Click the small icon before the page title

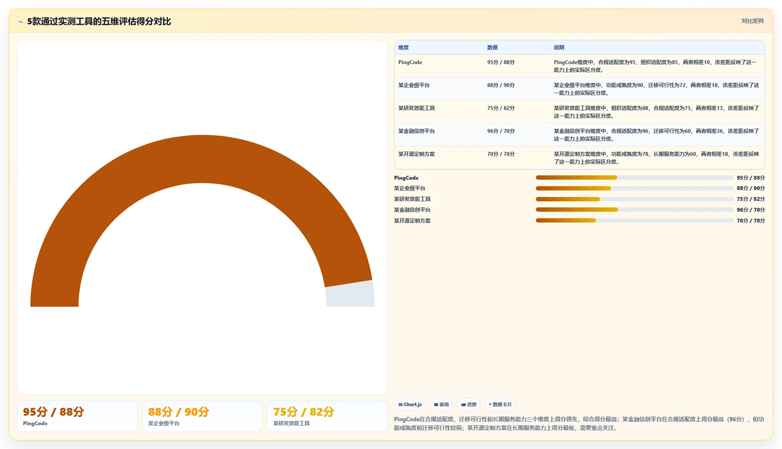(x=20, y=22)
